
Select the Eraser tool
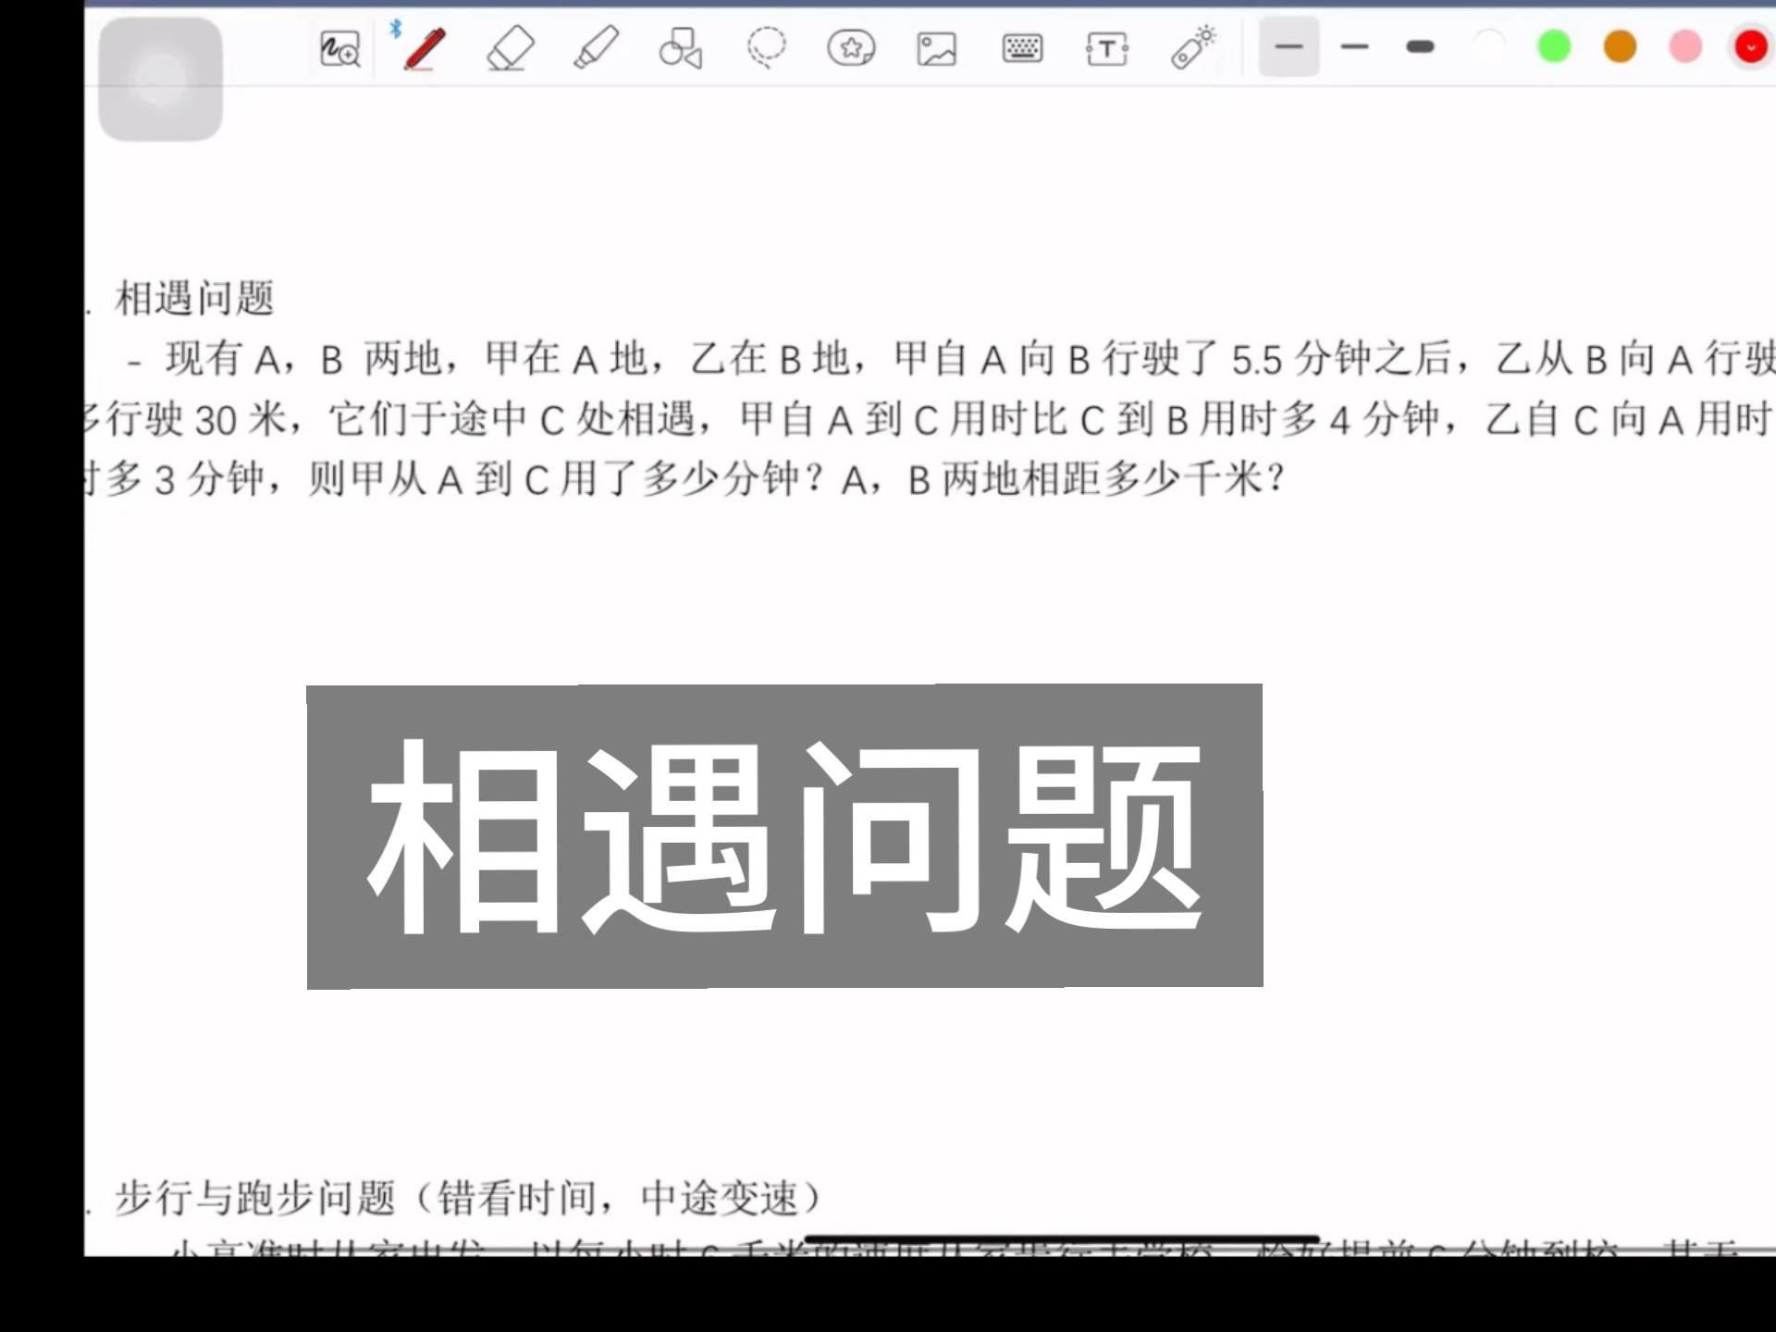coord(511,51)
